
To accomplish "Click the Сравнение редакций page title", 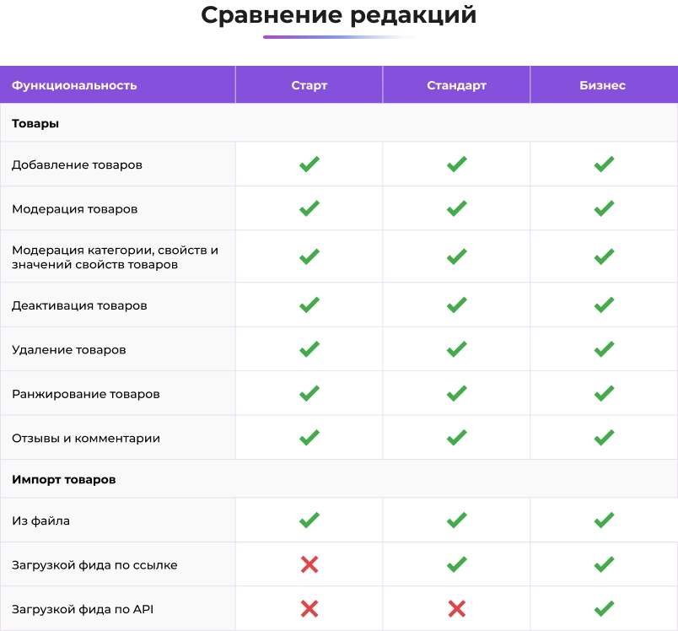I will (x=339, y=15).
